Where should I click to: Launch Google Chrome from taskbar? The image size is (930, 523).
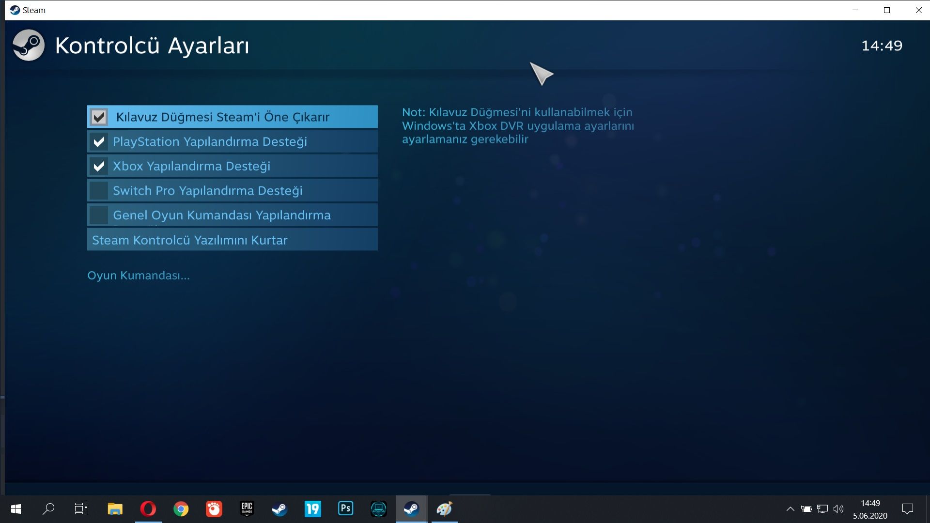tap(181, 509)
